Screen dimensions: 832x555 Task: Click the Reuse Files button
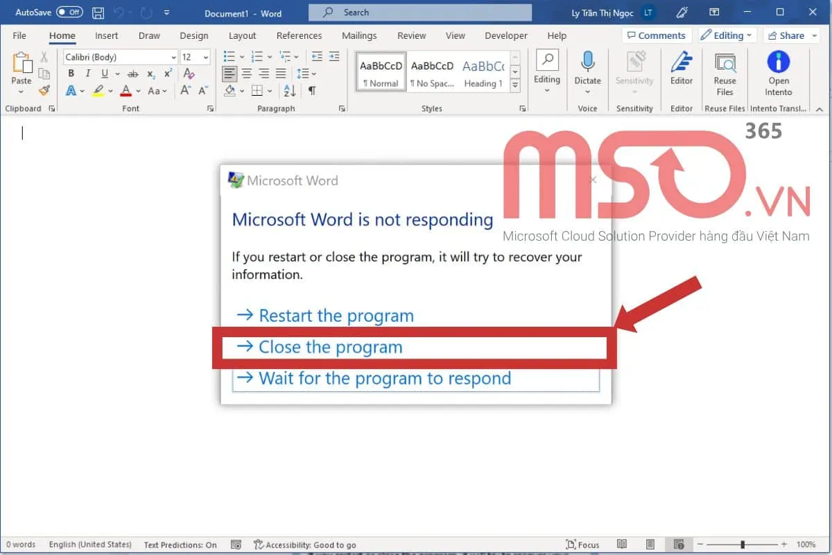[725, 74]
